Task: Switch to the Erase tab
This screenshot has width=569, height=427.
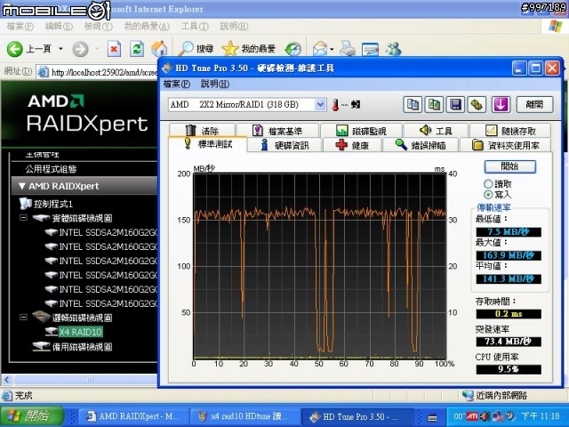Action: (x=203, y=131)
